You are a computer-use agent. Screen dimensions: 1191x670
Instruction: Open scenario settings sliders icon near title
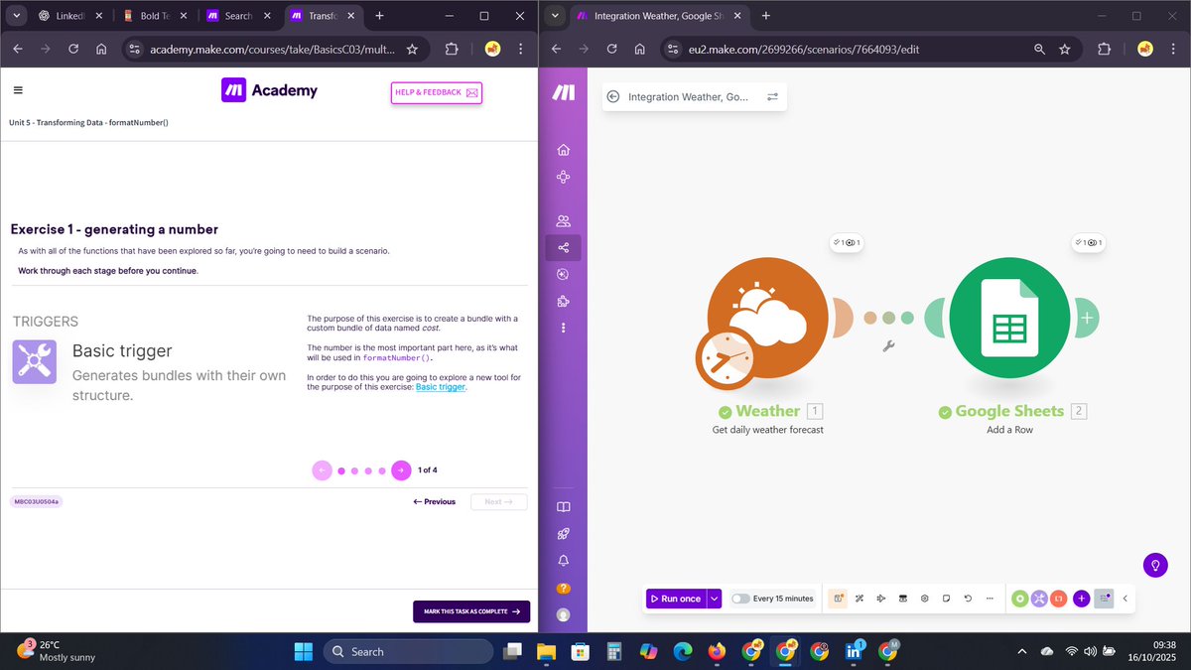[x=772, y=97]
